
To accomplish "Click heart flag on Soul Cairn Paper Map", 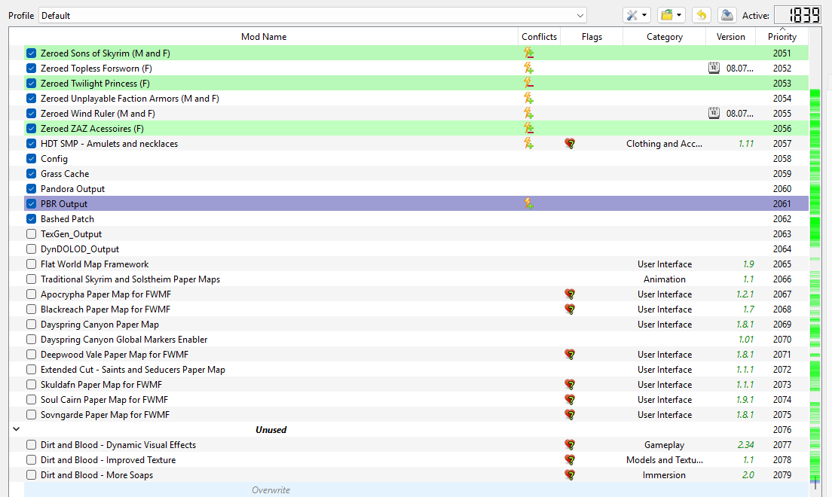I will (x=570, y=399).
